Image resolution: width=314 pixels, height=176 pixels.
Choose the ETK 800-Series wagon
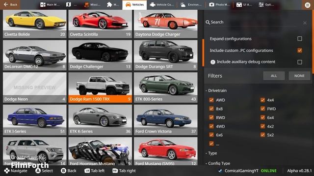tap(166, 88)
